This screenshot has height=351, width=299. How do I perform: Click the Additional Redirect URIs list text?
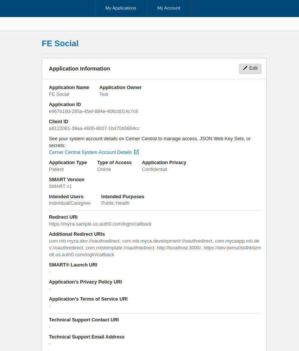155,248
